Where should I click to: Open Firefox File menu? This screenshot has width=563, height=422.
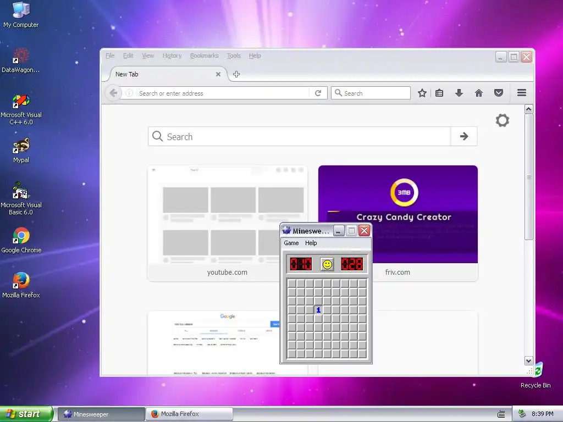click(110, 55)
